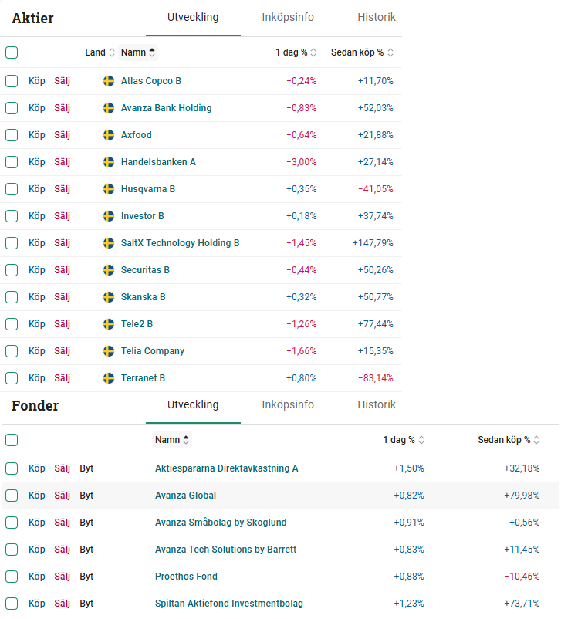Viewport: 561px width, 619px height.
Task: Sort stocks by Sedan köp % arrows
Action: pos(390,52)
